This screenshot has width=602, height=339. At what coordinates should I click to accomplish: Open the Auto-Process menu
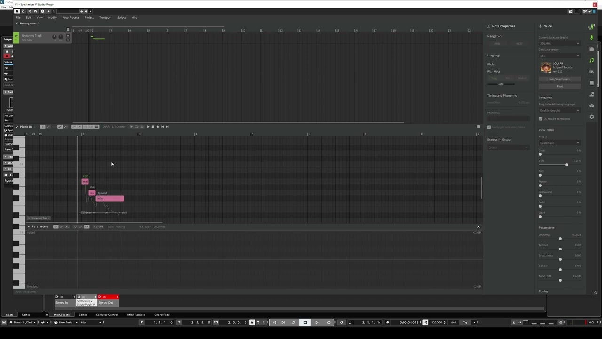pyautogui.click(x=71, y=17)
